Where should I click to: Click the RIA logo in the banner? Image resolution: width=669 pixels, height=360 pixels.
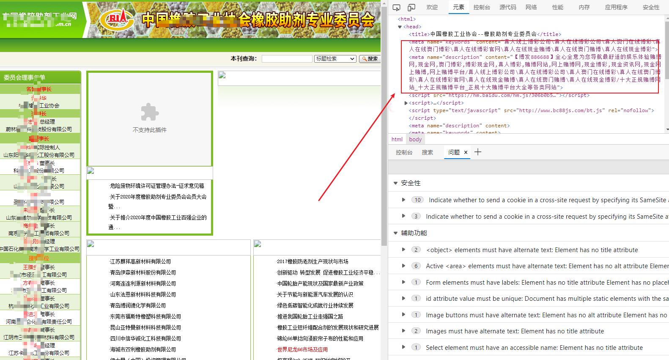click(x=116, y=19)
